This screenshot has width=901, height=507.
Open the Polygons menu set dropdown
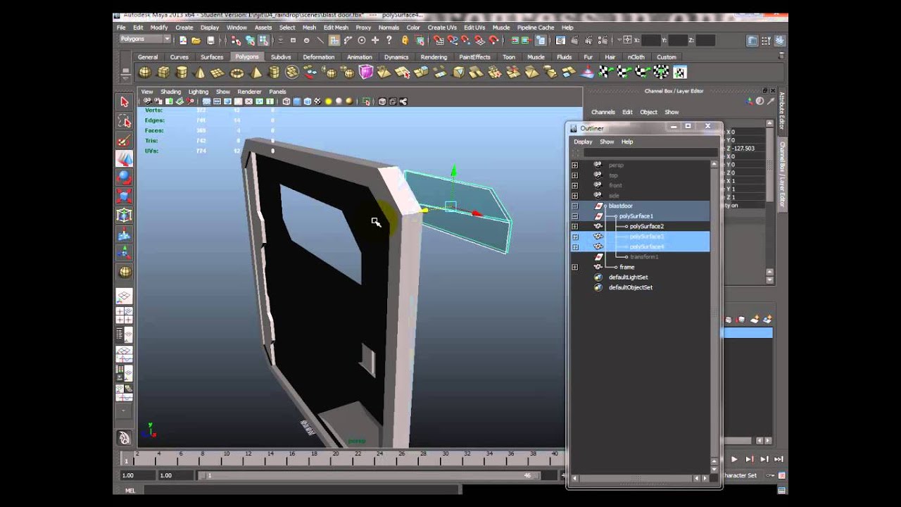(144, 39)
